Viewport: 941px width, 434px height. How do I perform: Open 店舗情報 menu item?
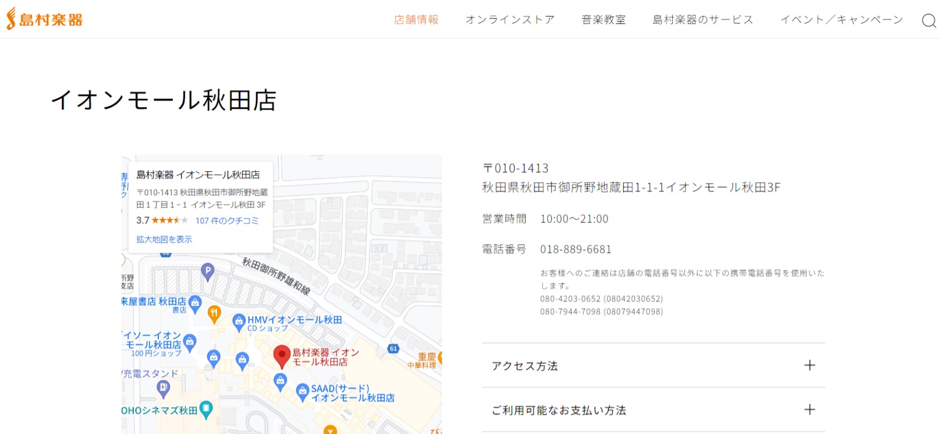pyautogui.click(x=416, y=20)
